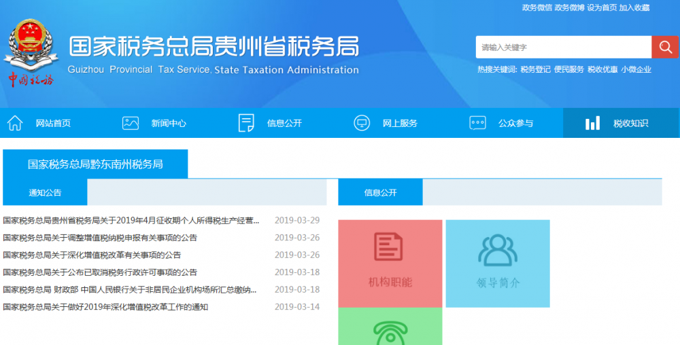Open notice 关于做好2019年深化增值税改革工作的通知
The height and width of the screenshot is (345, 680).
pyautogui.click(x=105, y=307)
